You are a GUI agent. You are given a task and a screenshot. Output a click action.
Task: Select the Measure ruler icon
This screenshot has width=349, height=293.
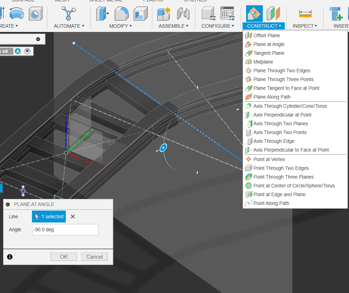(305, 14)
